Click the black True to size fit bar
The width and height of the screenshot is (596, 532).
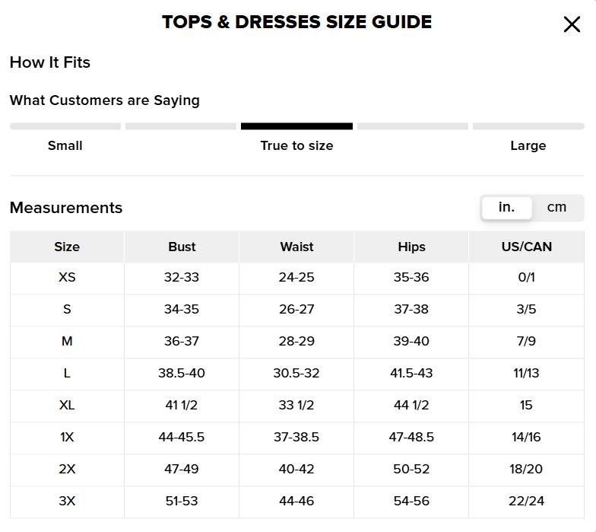296,126
